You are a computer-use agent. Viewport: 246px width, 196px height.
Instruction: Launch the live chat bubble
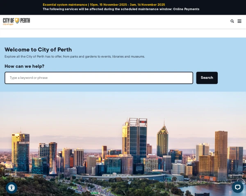point(237,187)
